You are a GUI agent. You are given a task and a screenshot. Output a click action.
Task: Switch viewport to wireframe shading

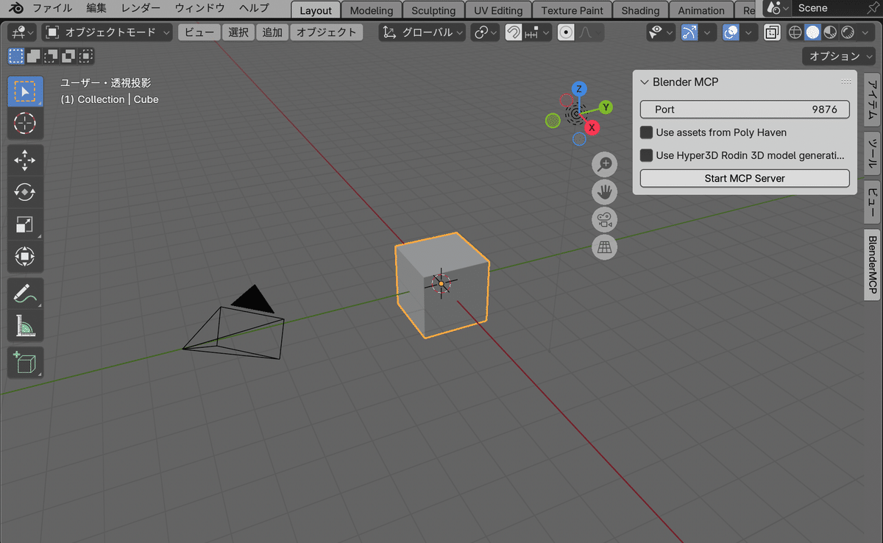coord(795,32)
